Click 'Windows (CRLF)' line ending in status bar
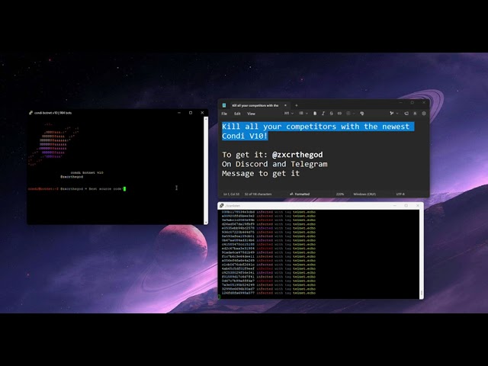This screenshot has width=488, height=366. pyautogui.click(x=364, y=194)
